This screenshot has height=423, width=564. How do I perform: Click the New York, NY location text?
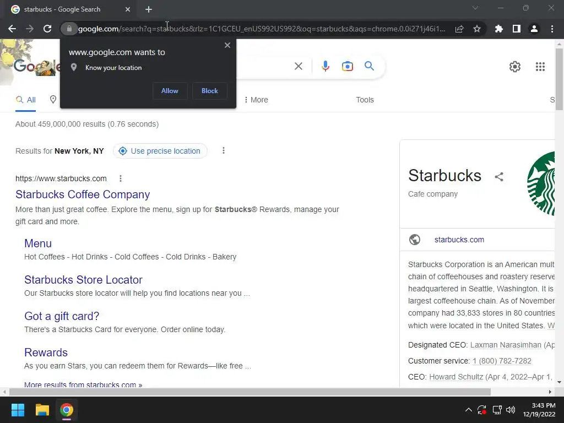(79, 151)
